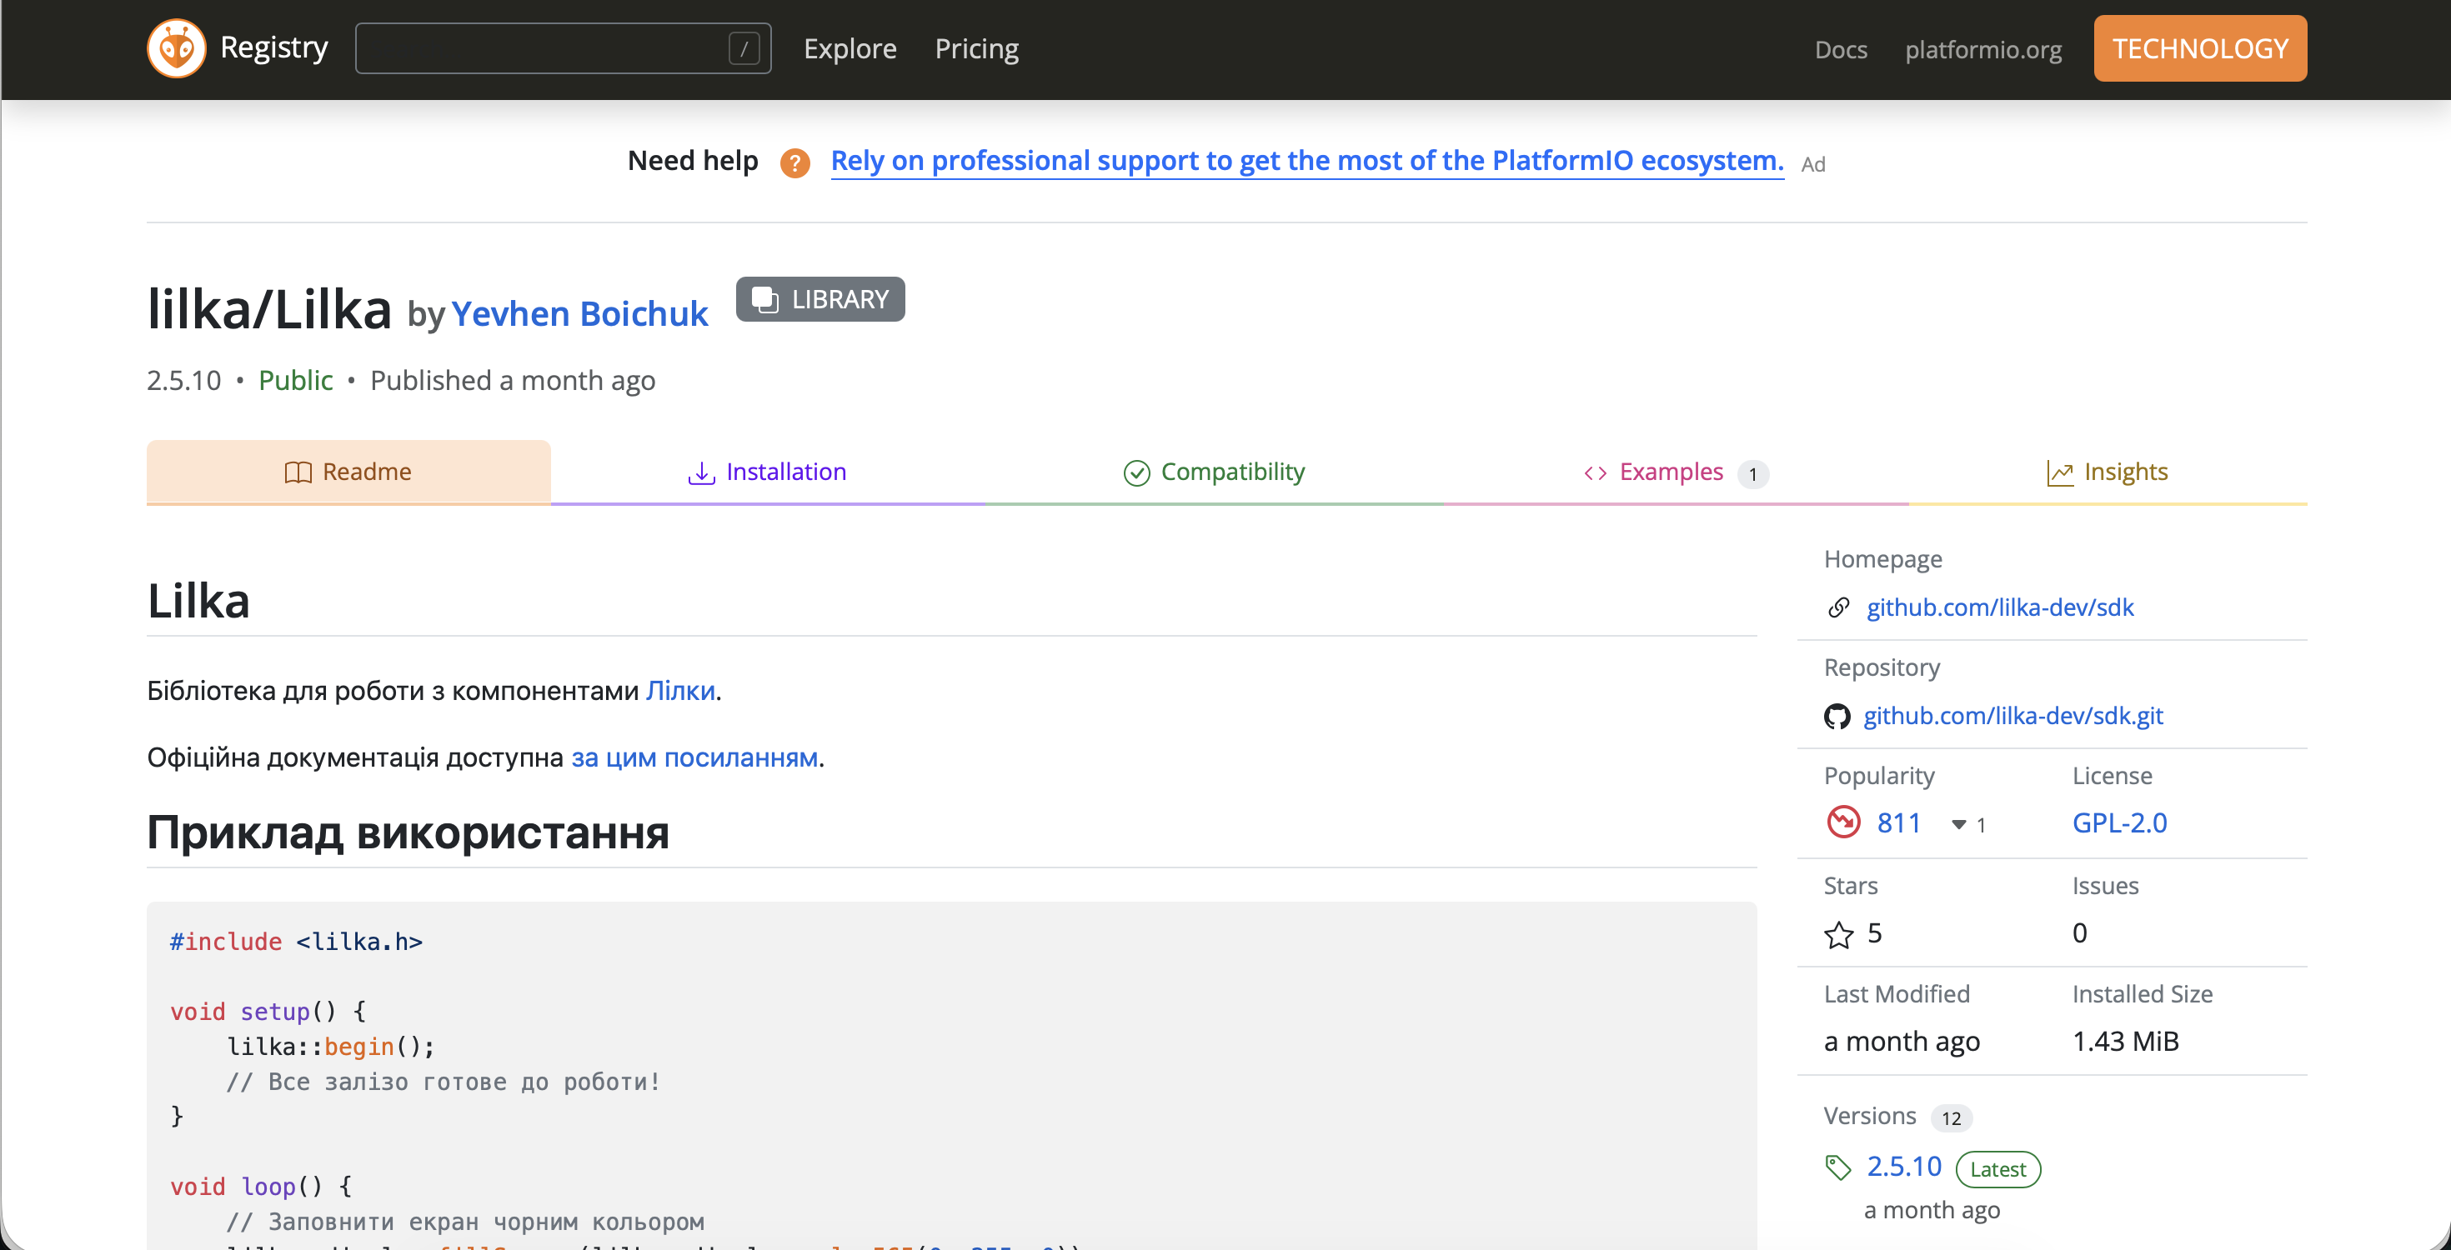Open the GPL-2.0 license link
2451x1250 pixels.
pyautogui.click(x=2119, y=822)
